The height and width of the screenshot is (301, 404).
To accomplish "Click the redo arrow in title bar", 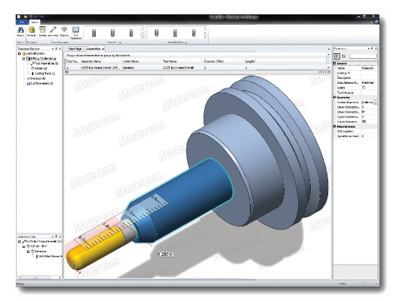I will [x=41, y=17].
